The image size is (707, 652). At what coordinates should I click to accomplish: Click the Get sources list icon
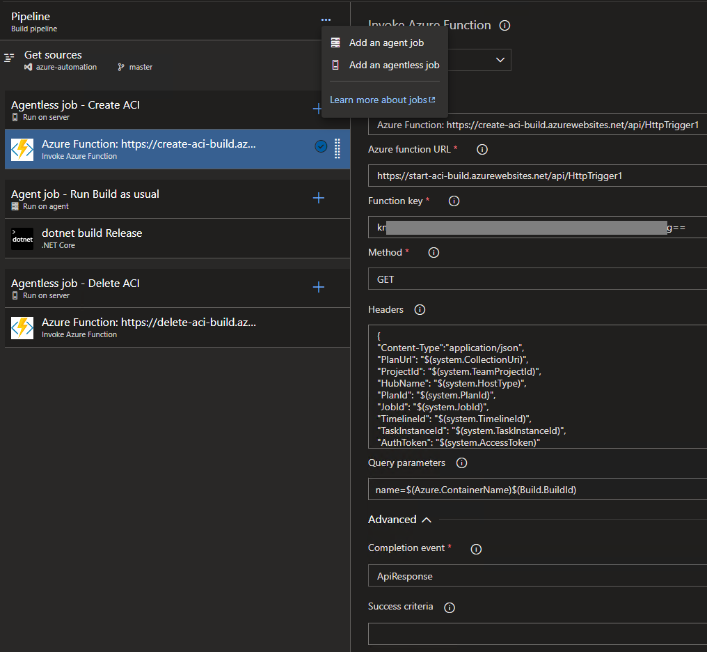9,58
